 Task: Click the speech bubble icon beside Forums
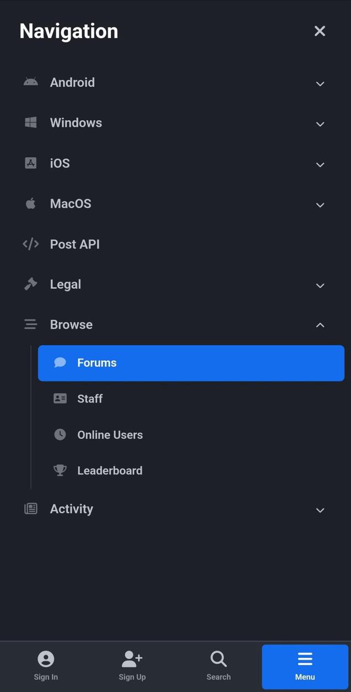(x=60, y=362)
